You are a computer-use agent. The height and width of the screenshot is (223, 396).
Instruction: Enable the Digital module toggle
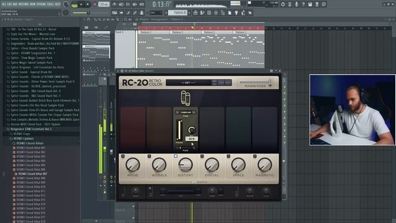(202, 156)
